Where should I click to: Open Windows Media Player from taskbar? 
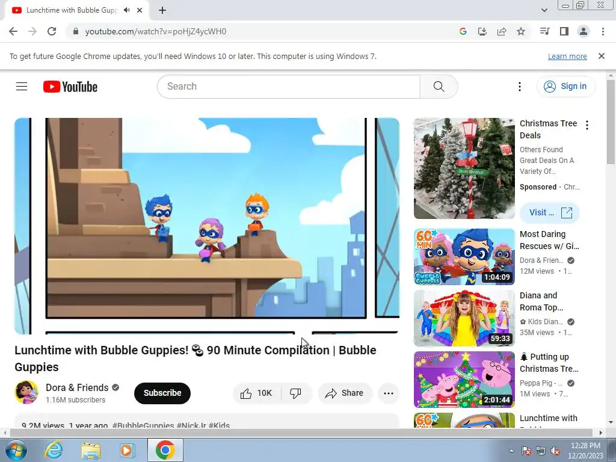128,450
